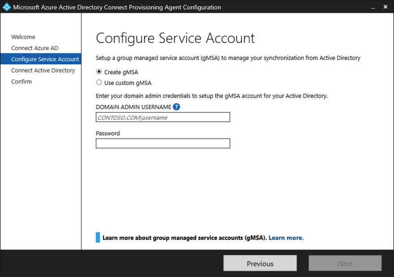Click the Azure AD Connect title bar icon
The height and width of the screenshot is (277, 394).
pos(7,7)
